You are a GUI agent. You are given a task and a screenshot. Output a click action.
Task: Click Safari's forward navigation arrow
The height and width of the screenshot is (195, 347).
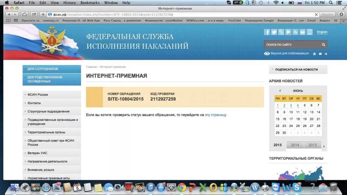tap(15, 15)
